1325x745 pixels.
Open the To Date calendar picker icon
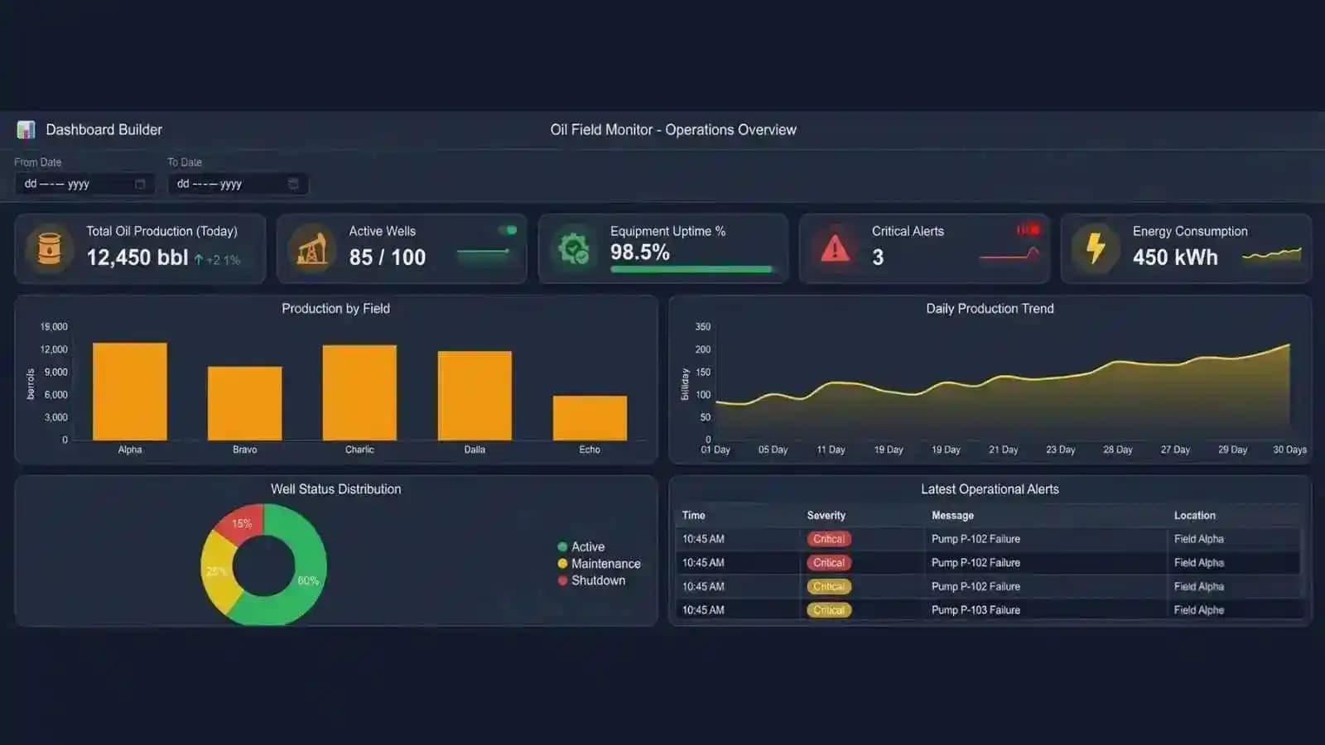(293, 184)
